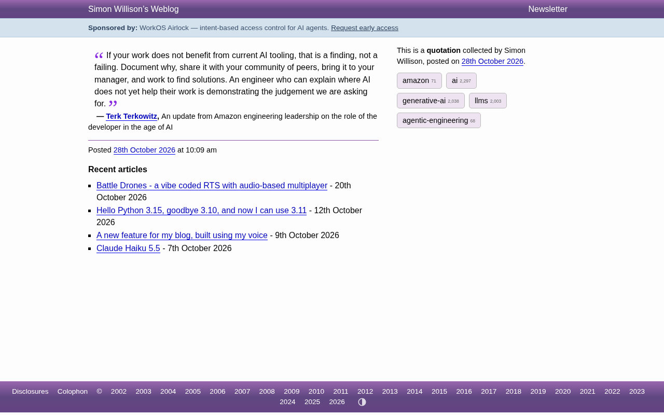Select the generative-ai tag
Image resolution: width=664 pixels, height=415 pixels.
[431, 101]
